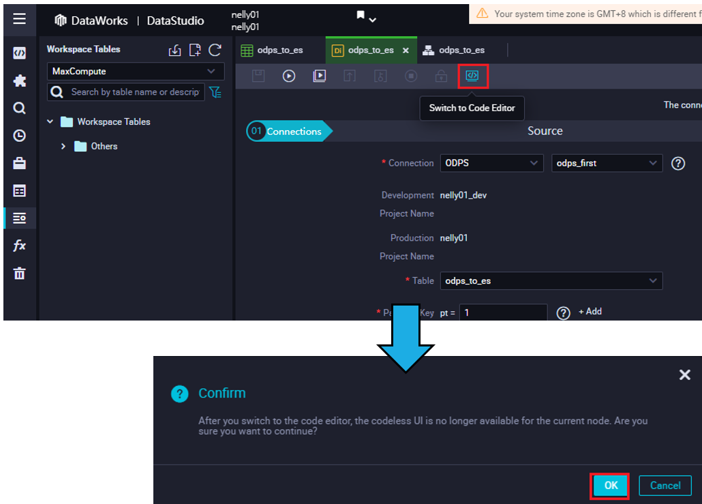Select the Workspace Tables tree label

(x=114, y=122)
